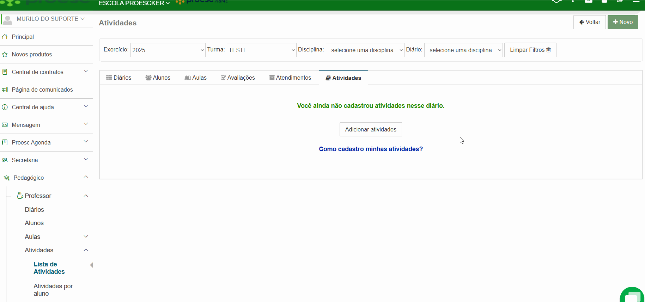The width and height of the screenshot is (645, 302).
Task: Open Atividades por aluno in sidebar
Action: click(x=53, y=290)
